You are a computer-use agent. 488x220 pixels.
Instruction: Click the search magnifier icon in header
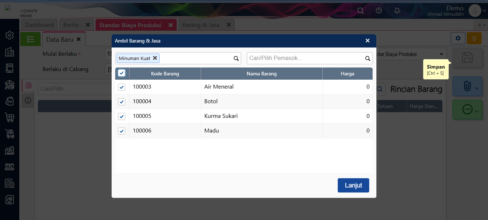coord(361,11)
